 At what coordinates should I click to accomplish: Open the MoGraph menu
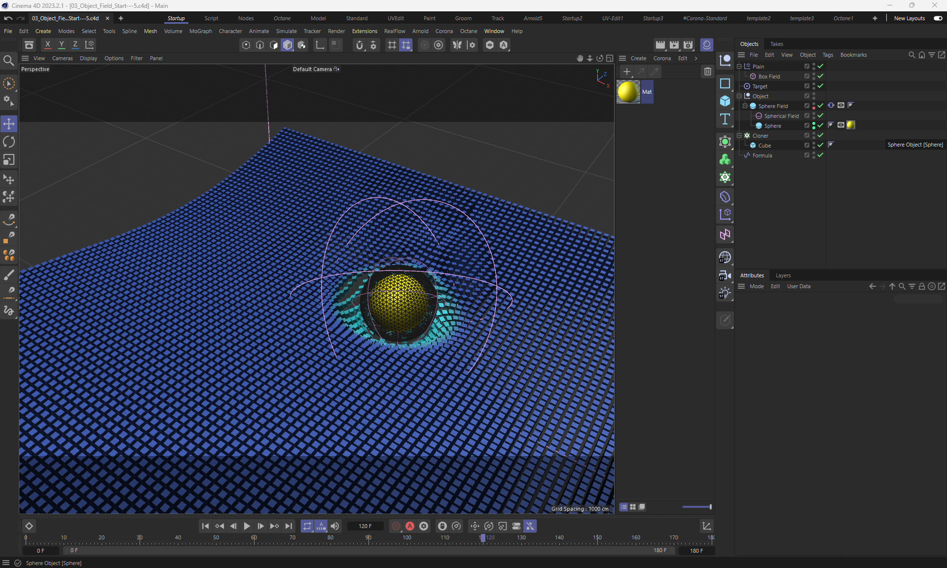[x=200, y=31]
